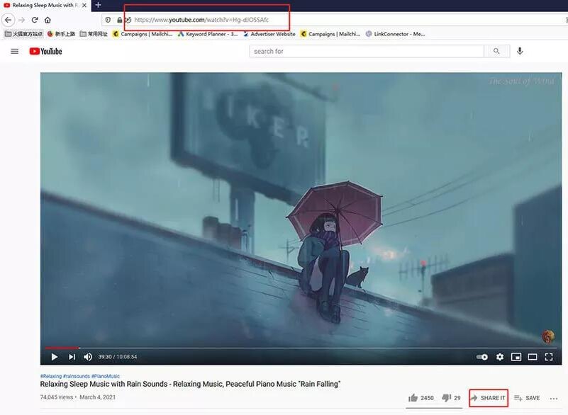The width and height of the screenshot is (568, 415).
Task: Open video settings gear
Action: pos(500,357)
